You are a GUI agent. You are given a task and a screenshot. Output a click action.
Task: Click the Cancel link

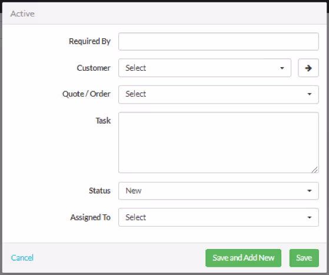coord(22,257)
